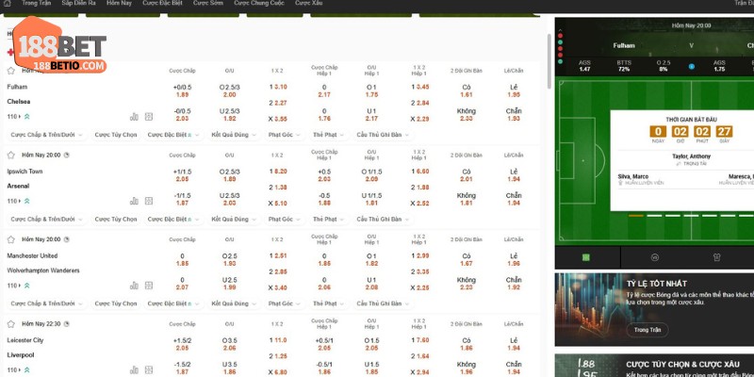Click the middle icon under match tracker
The image size is (754, 377).
[654, 256]
